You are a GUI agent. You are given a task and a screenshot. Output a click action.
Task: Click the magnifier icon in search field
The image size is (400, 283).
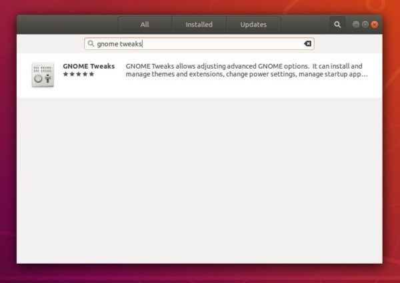91,43
